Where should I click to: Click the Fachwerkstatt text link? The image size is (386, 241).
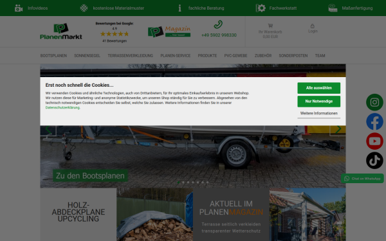coord(283,8)
